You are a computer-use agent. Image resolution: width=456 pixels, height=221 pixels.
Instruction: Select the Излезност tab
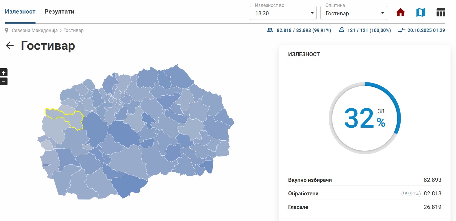pyautogui.click(x=20, y=12)
